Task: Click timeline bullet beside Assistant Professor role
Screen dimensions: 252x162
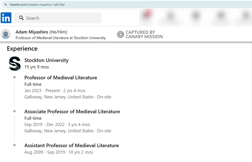Action: coord(14,145)
